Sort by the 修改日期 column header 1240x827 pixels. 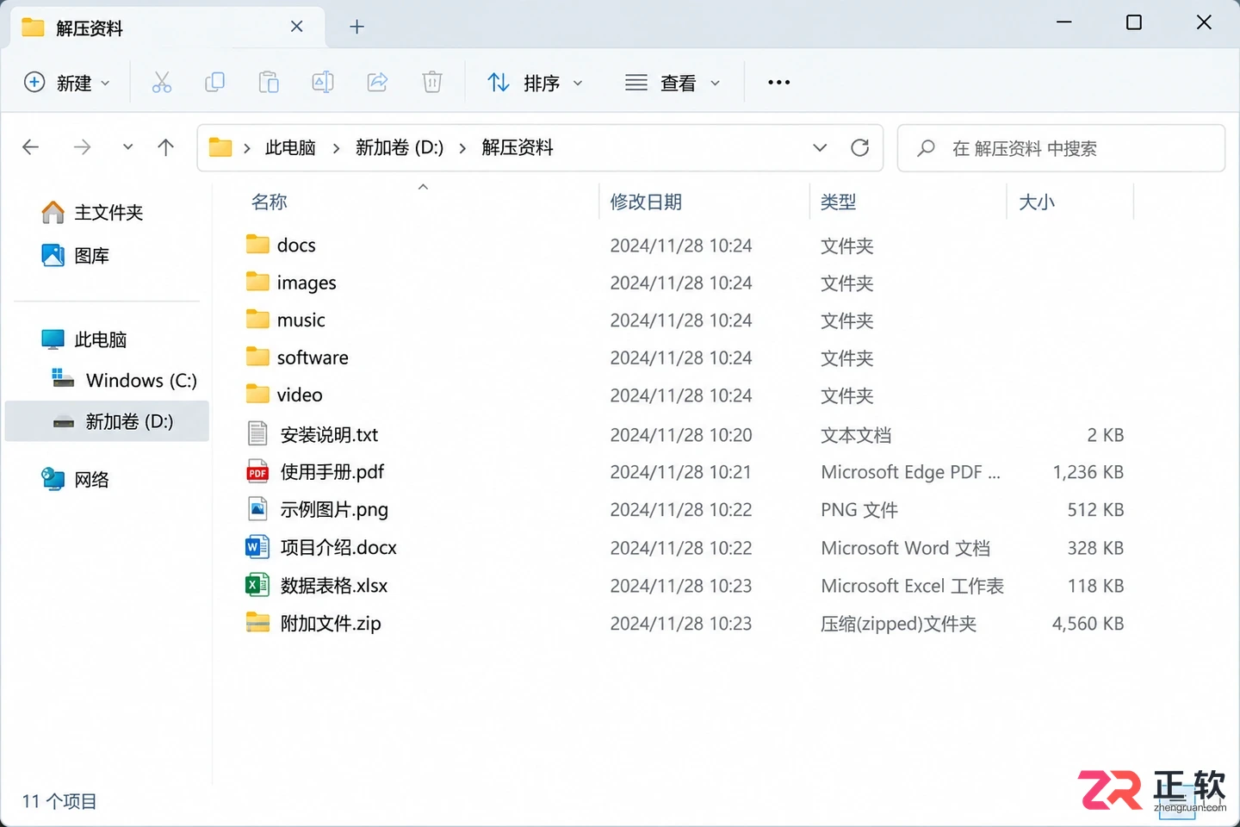(646, 202)
